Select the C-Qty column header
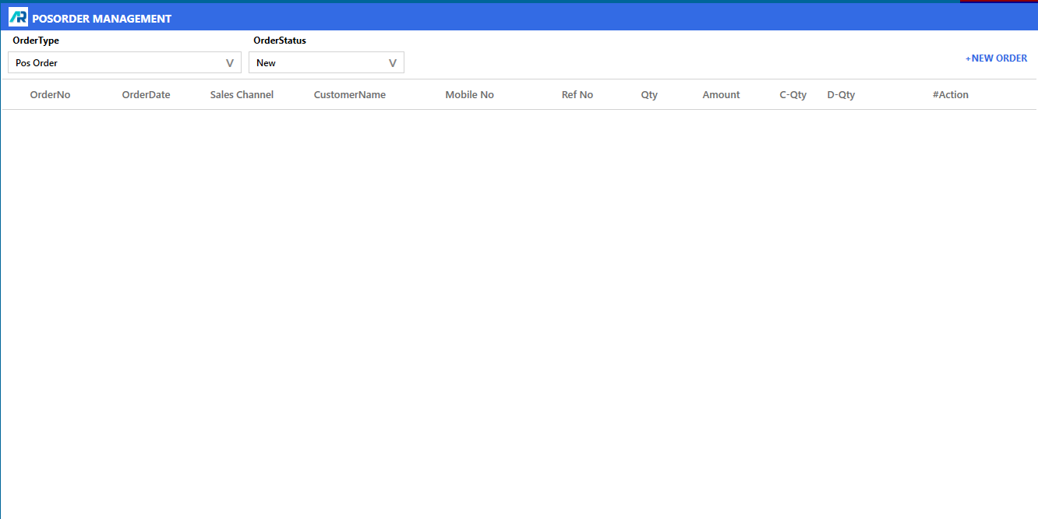The image size is (1038, 519). (x=793, y=94)
